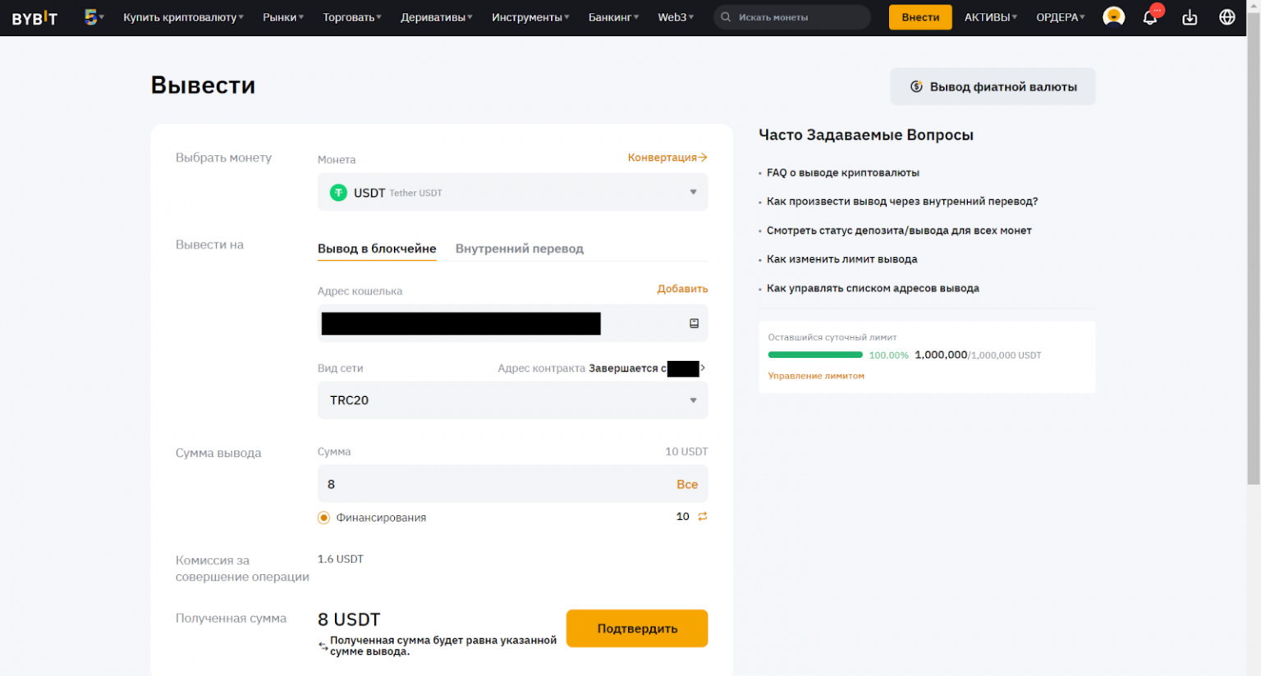Open the language globe icon
This screenshot has width=1261, height=676.
point(1227,17)
